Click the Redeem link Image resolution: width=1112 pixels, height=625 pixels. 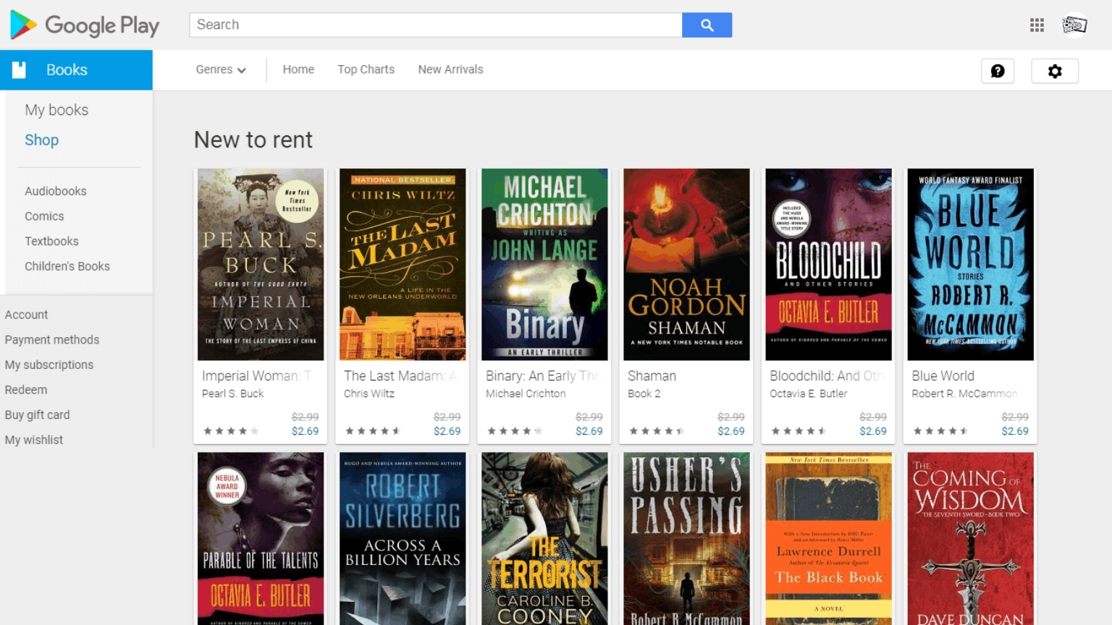26,390
